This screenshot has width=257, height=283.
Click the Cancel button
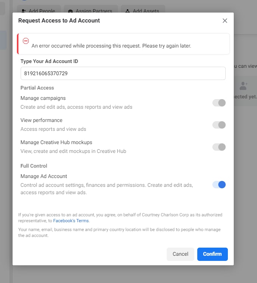click(x=180, y=254)
